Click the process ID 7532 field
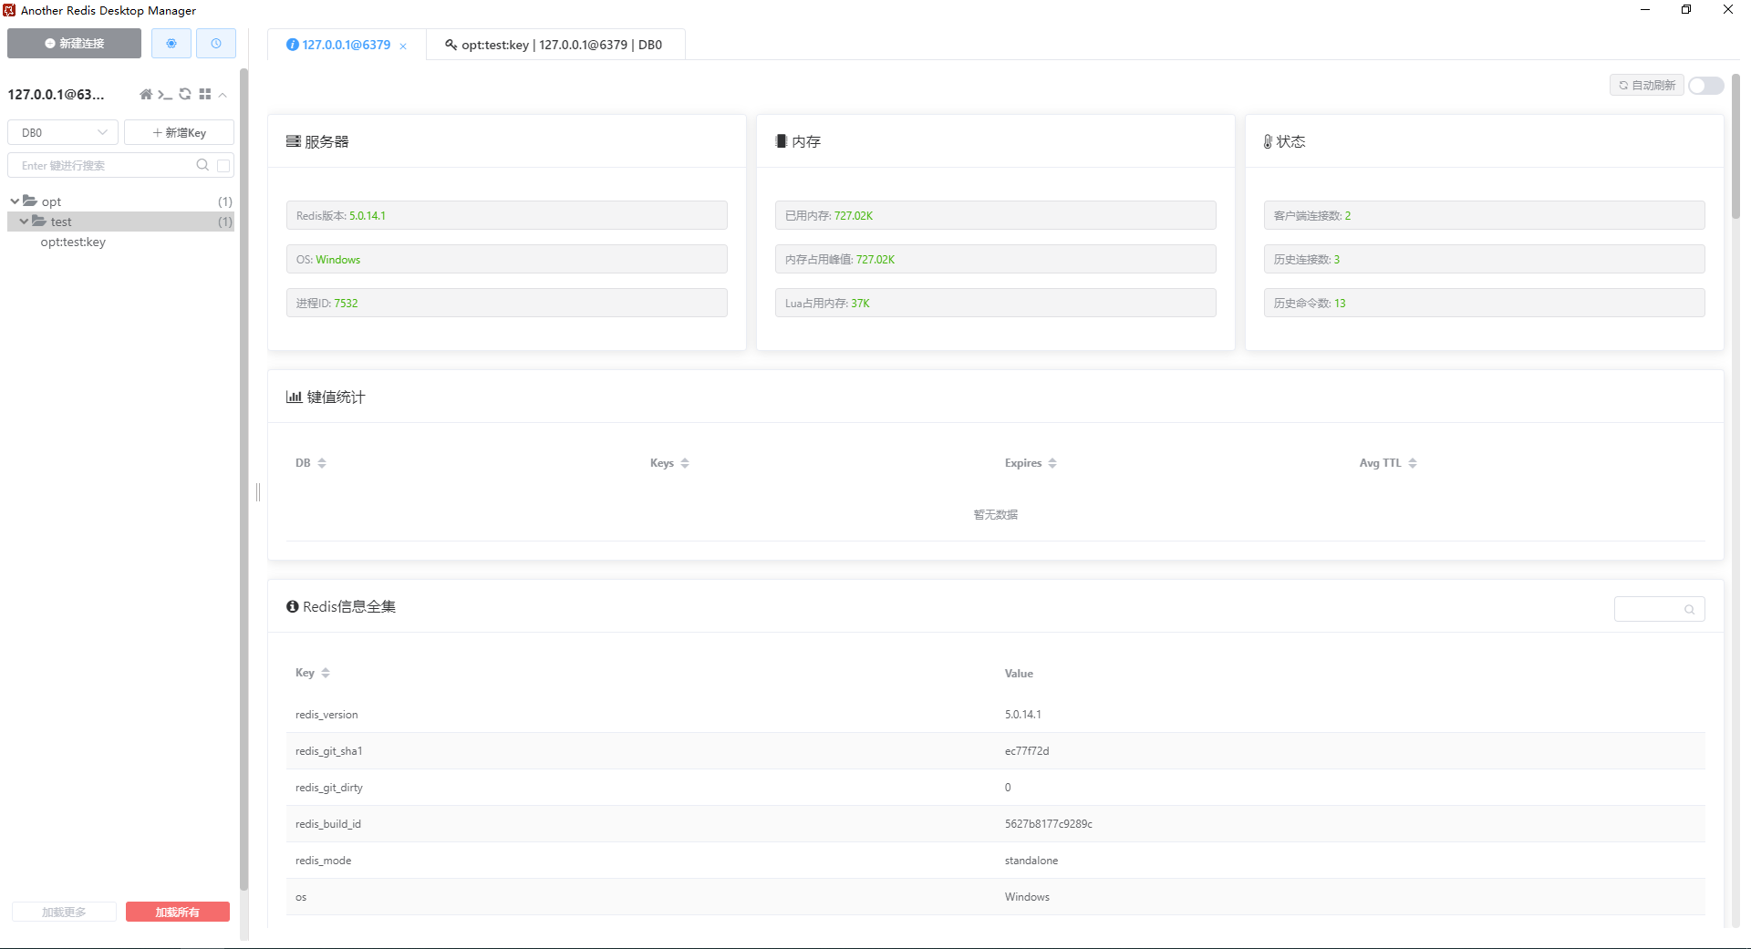The height and width of the screenshot is (949, 1751). click(507, 303)
